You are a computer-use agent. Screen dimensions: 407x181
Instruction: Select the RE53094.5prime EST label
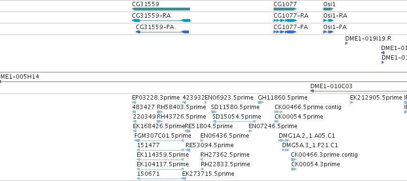click(x=210, y=145)
